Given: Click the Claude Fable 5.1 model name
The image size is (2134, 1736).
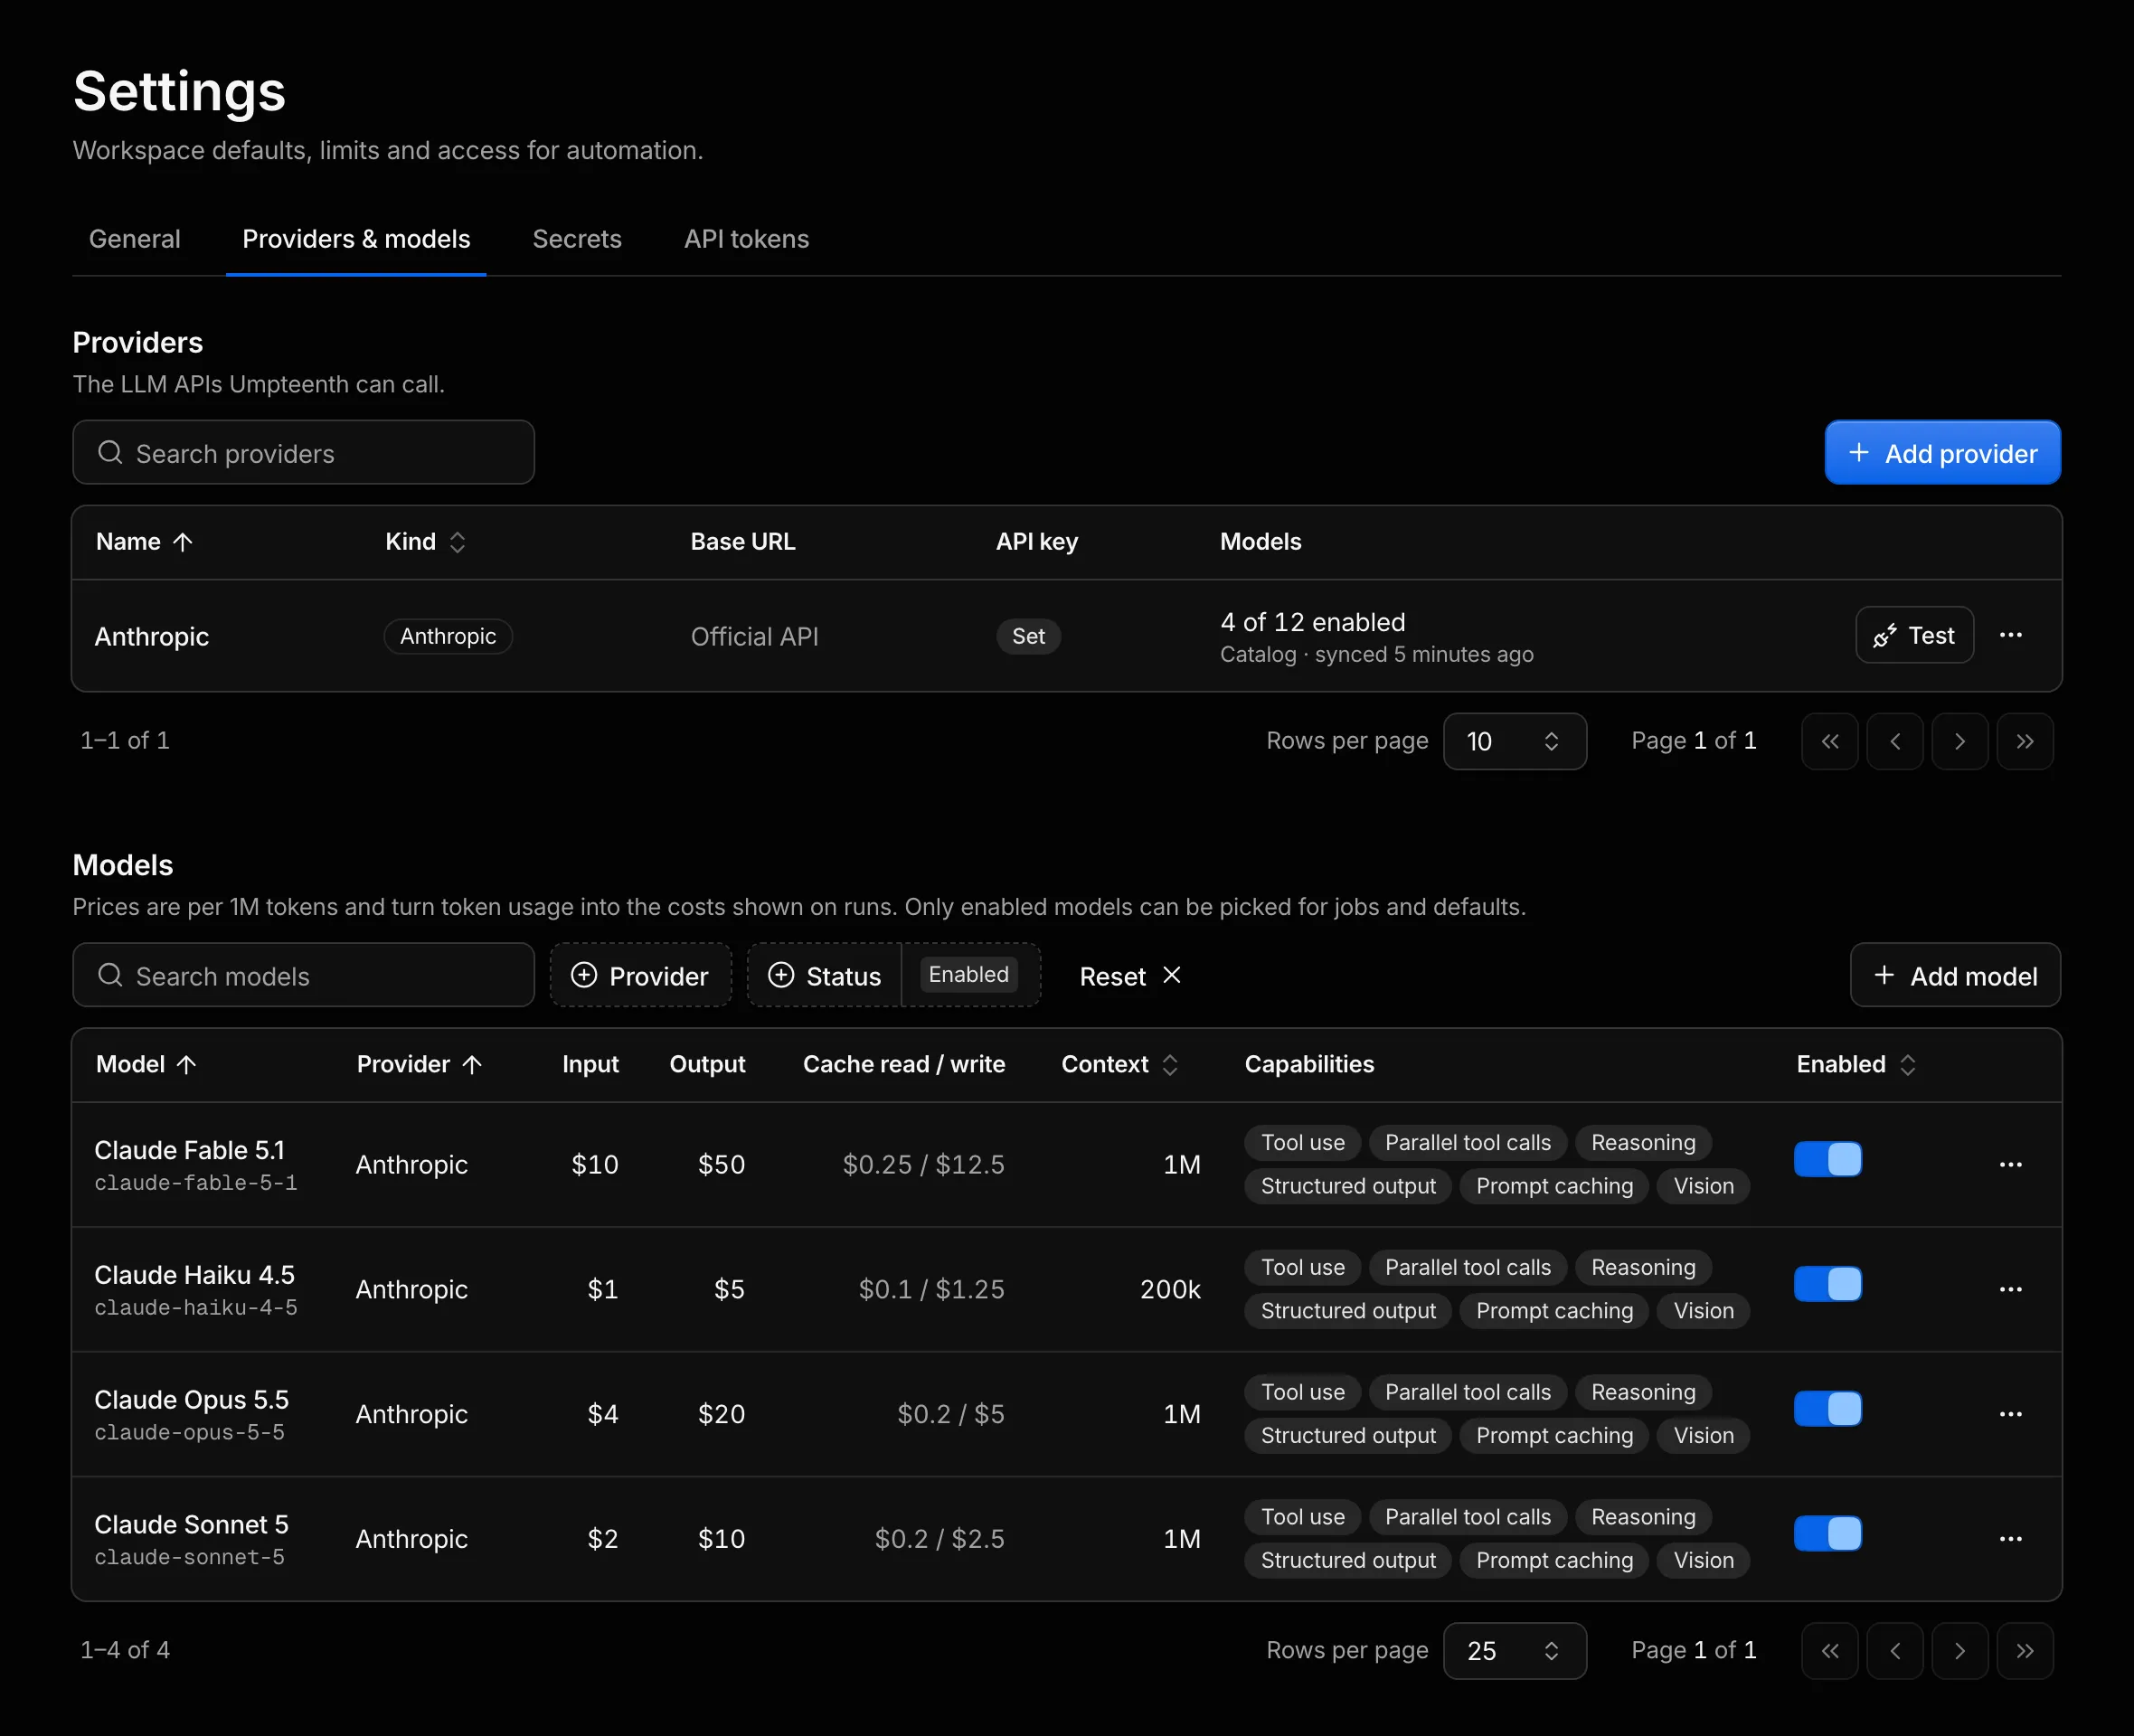Looking at the screenshot, I should tap(189, 1150).
